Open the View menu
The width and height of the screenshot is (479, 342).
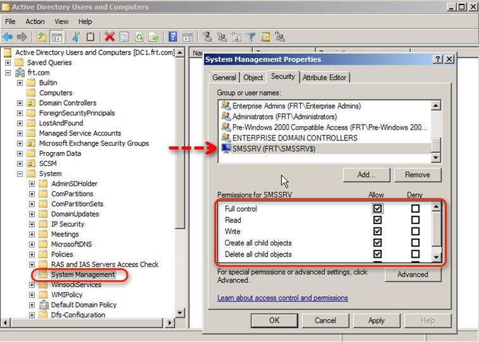[61, 22]
